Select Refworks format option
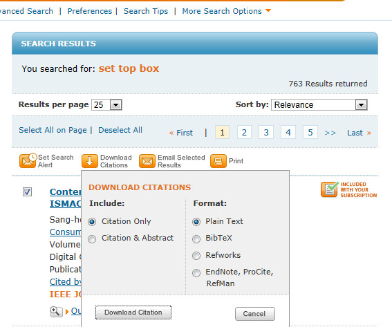Viewport: 392px width, 327px height. click(x=196, y=256)
